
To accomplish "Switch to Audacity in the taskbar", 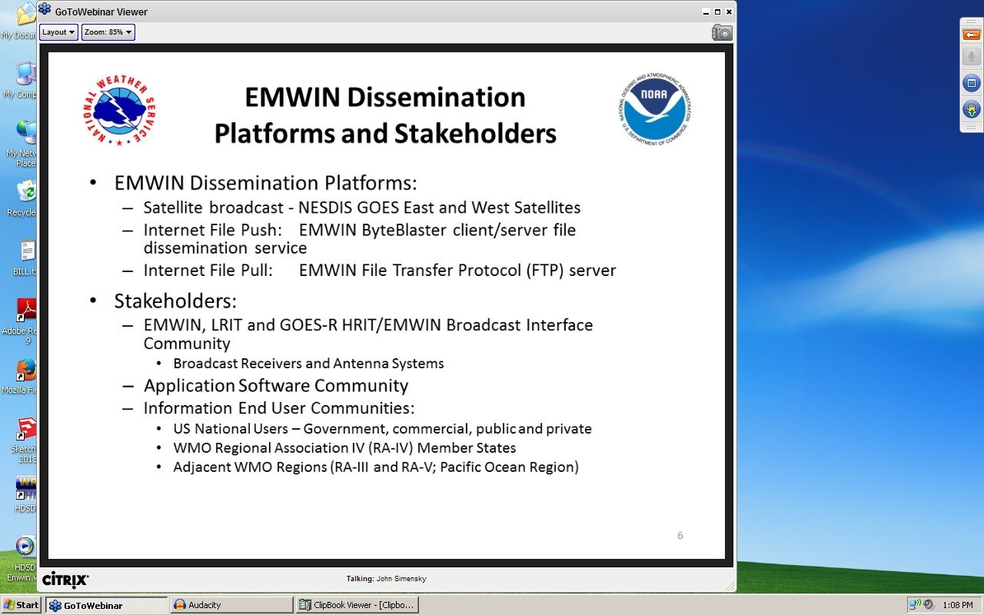I will 231,605.
